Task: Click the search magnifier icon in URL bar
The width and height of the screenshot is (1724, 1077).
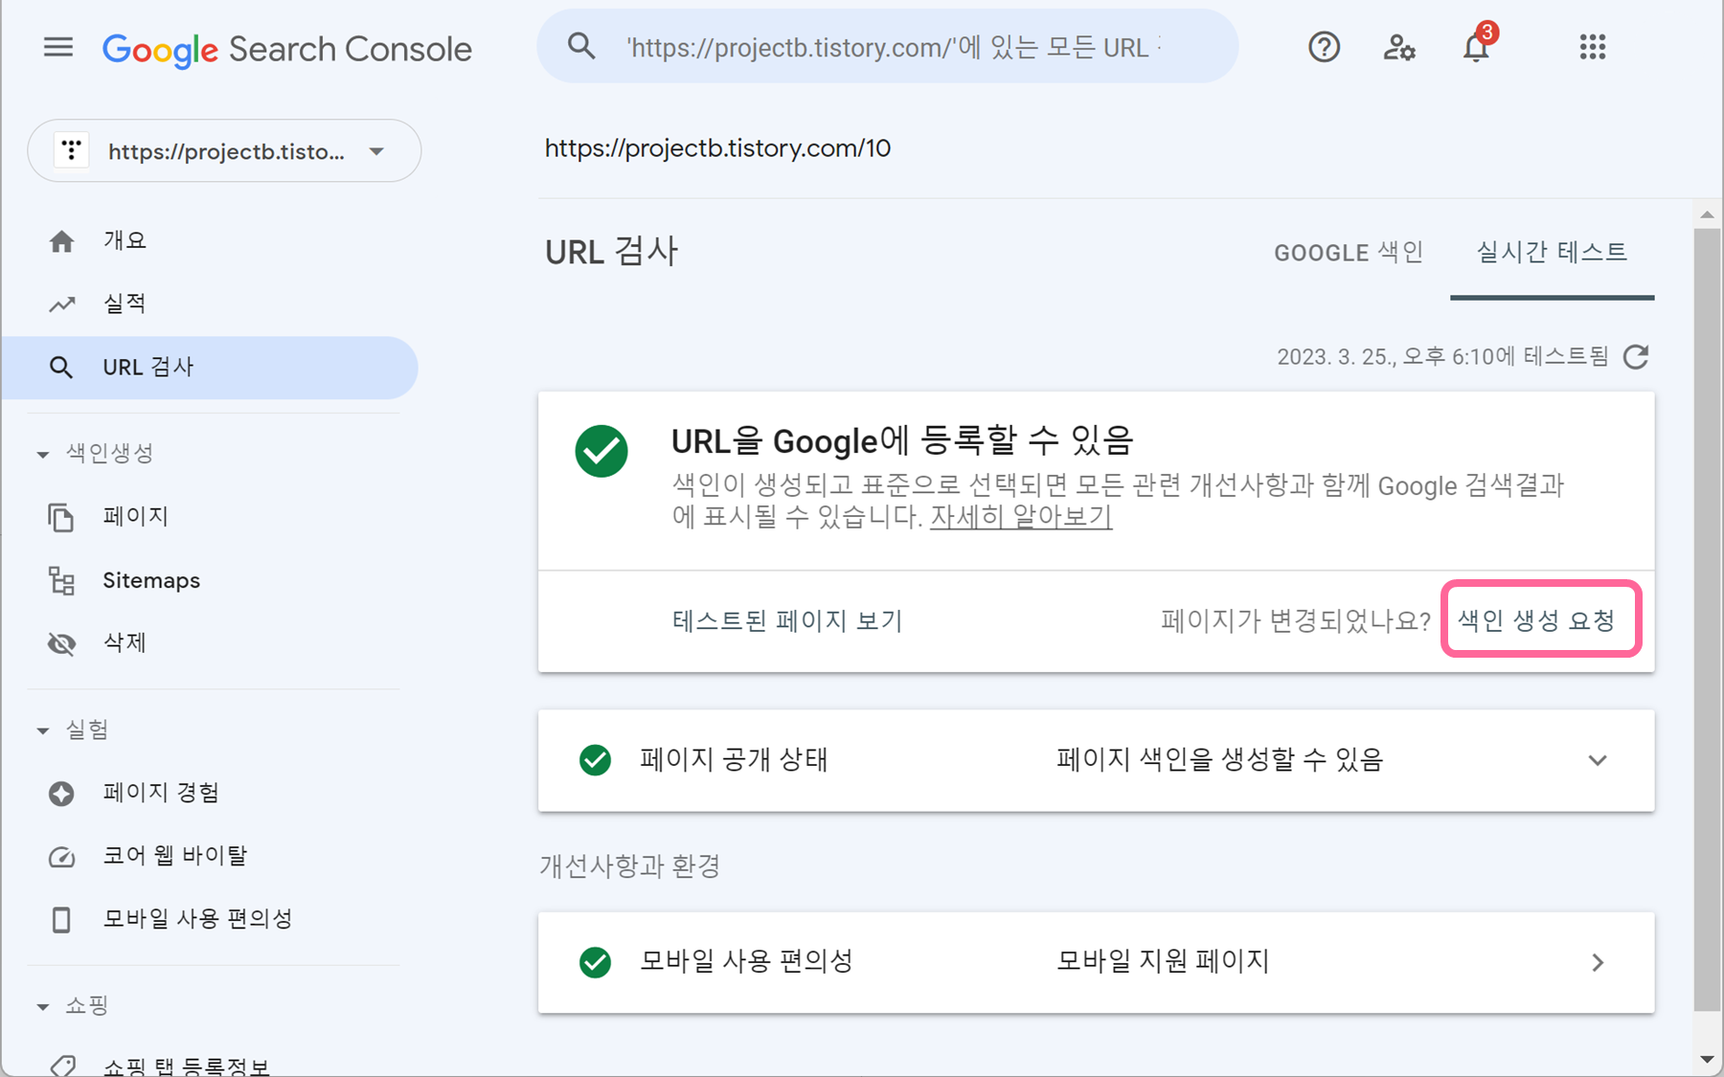Action: [x=581, y=46]
